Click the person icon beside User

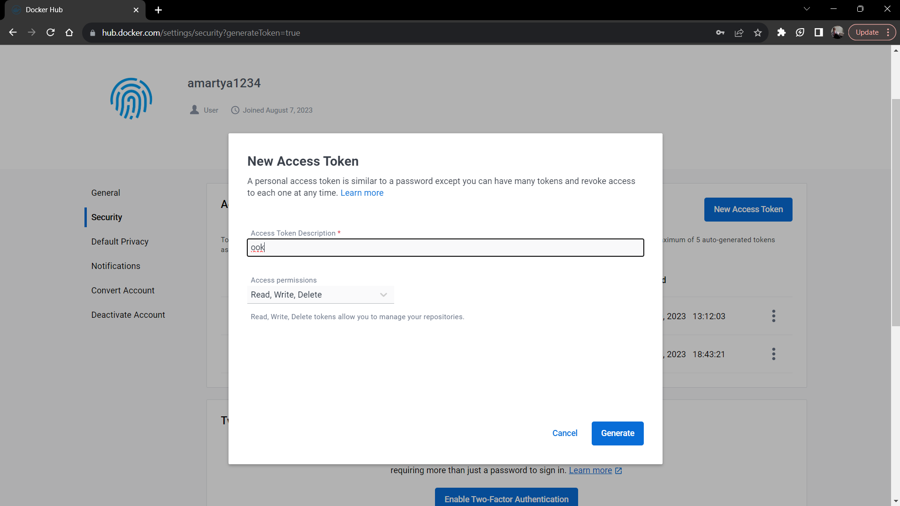(194, 110)
